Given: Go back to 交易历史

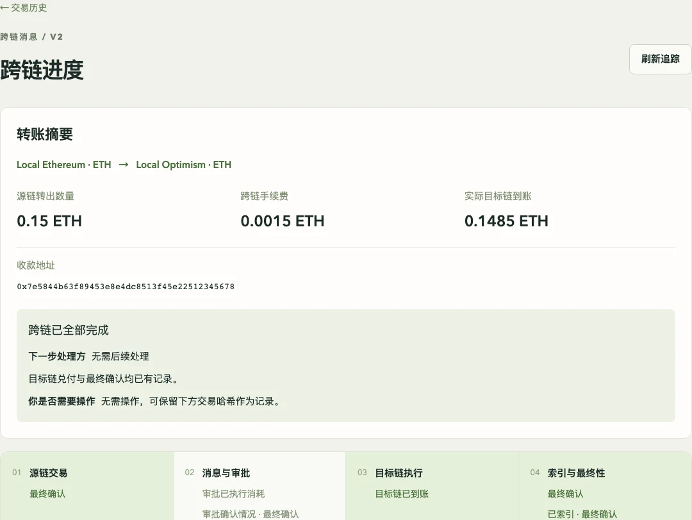Looking at the screenshot, I should coord(24,8).
